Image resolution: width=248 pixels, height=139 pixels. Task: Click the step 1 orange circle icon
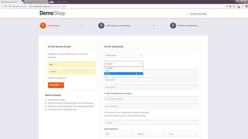coord(43,25)
